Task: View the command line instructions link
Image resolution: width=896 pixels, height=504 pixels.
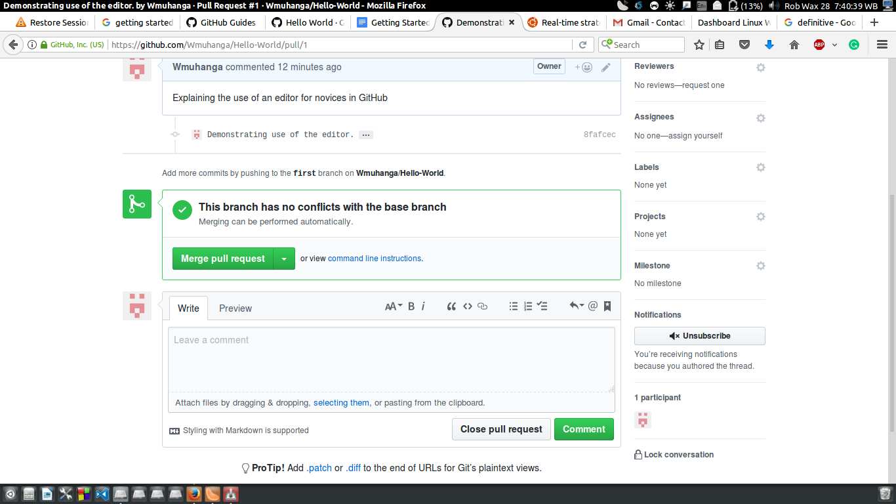Action: click(375, 258)
